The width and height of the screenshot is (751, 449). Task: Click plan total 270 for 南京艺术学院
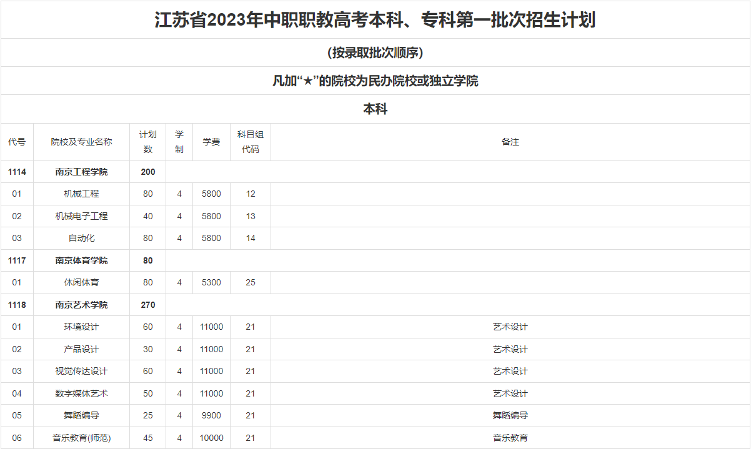pyautogui.click(x=147, y=305)
